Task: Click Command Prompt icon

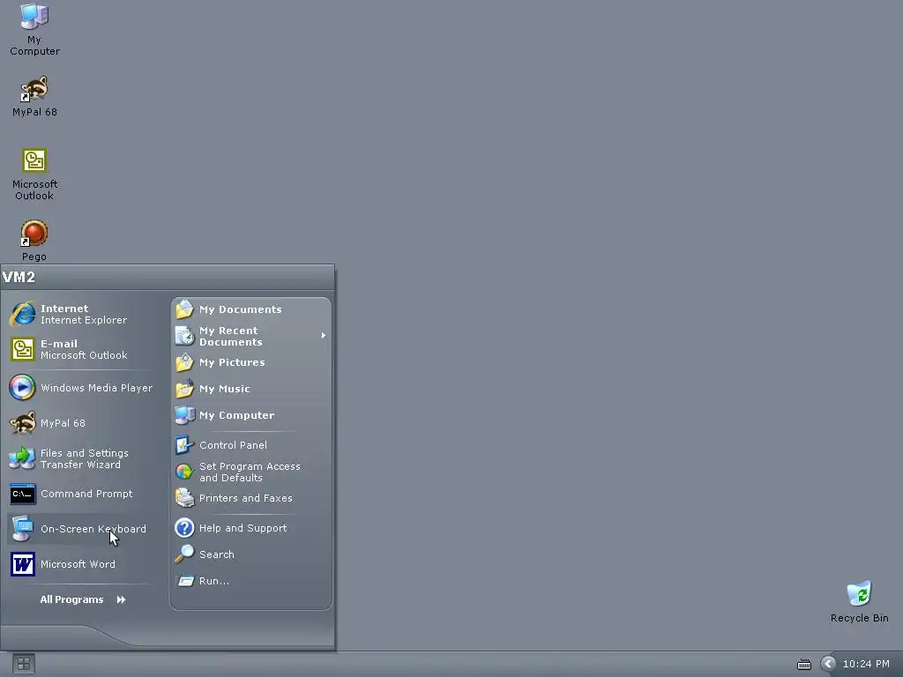Action: coord(22,494)
